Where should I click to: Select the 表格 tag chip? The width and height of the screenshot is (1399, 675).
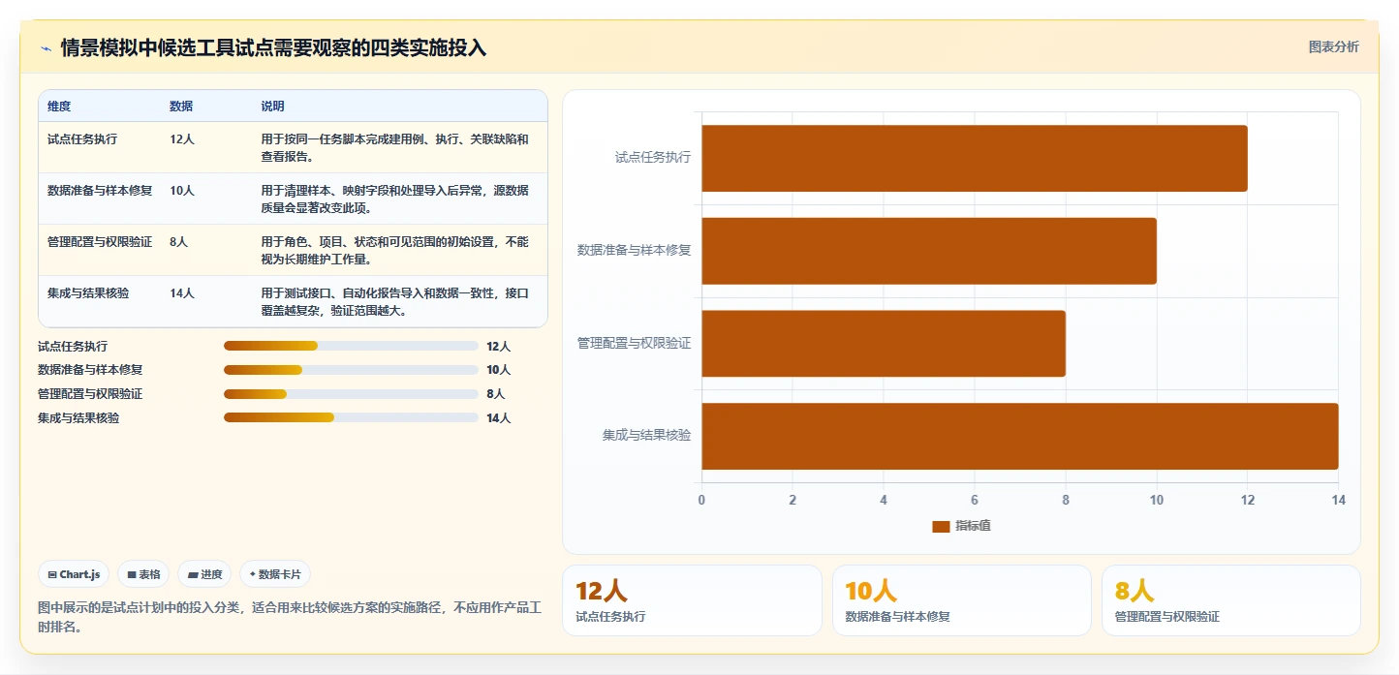pos(143,574)
